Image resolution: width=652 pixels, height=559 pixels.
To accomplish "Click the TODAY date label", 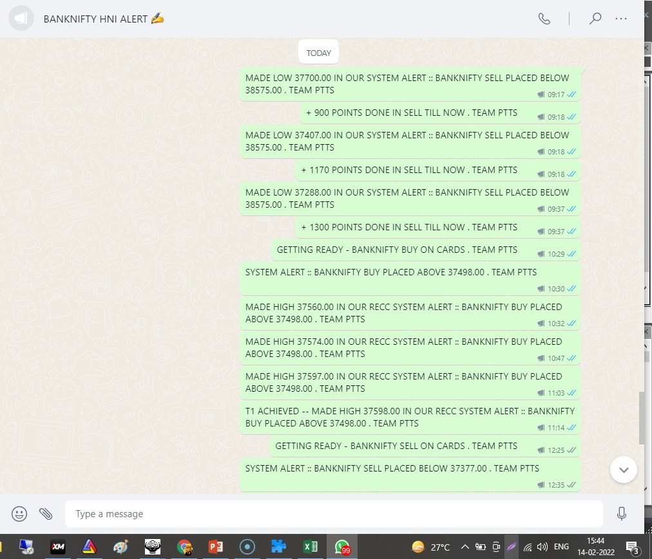I will pos(318,53).
